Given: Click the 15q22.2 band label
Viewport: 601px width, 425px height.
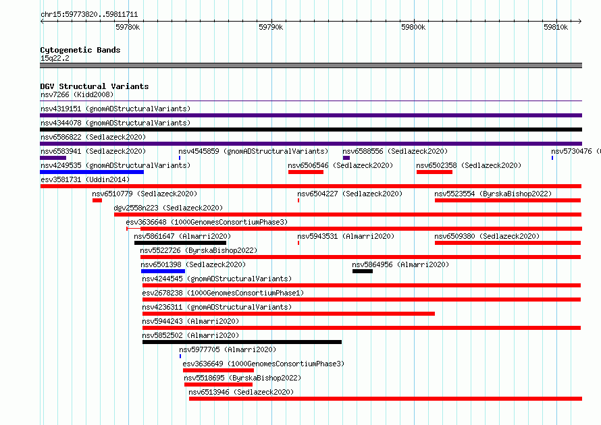Looking at the screenshot, I should click(x=55, y=58).
